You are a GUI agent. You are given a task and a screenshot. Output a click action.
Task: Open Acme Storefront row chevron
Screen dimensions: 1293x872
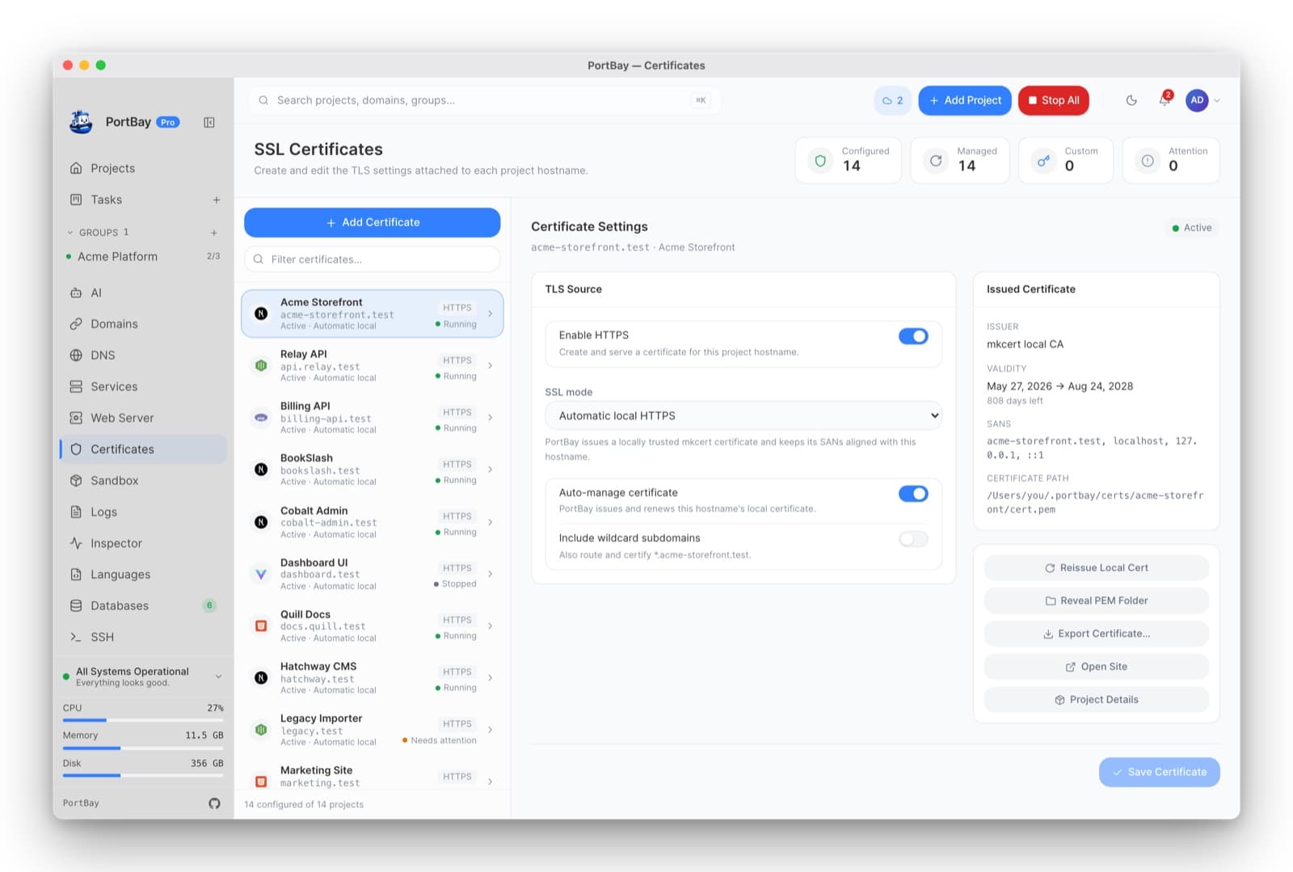(x=490, y=314)
